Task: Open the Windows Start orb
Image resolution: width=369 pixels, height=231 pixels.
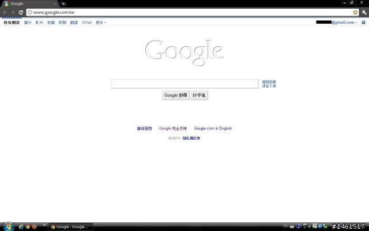Action: (9, 226)
